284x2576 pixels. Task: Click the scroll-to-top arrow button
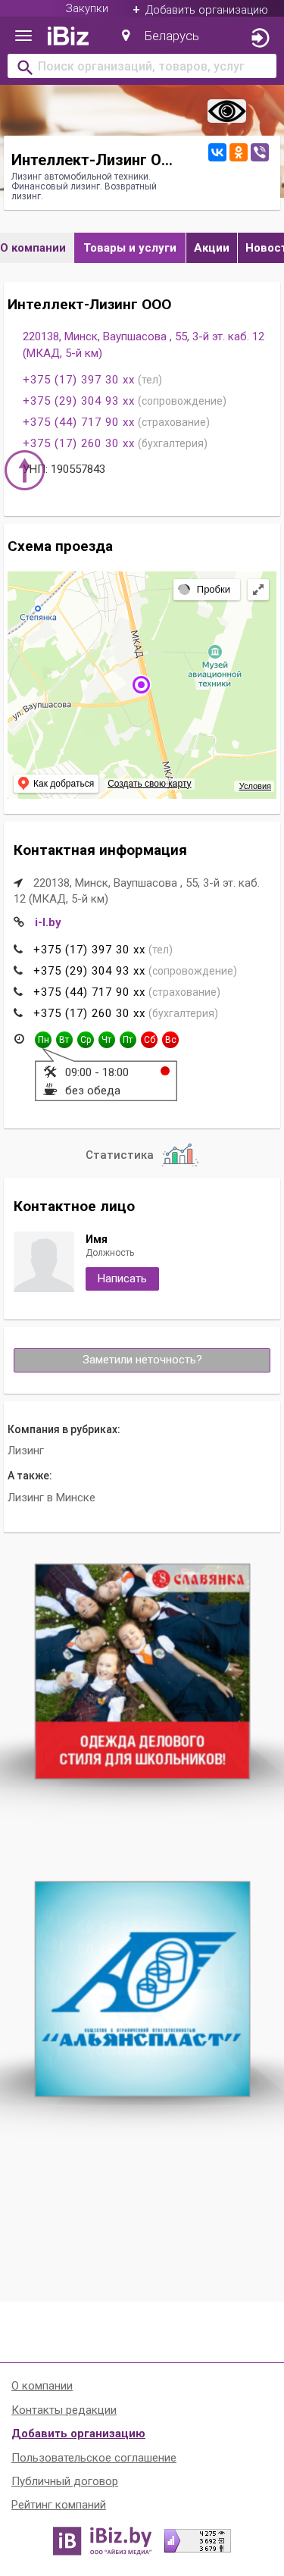tap(24, 469)
